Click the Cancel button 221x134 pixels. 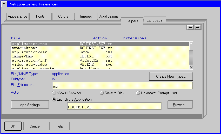35,126
